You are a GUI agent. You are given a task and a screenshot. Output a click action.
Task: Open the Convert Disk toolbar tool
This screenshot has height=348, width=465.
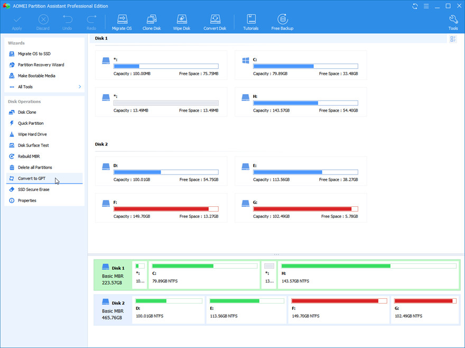[215, 22]
